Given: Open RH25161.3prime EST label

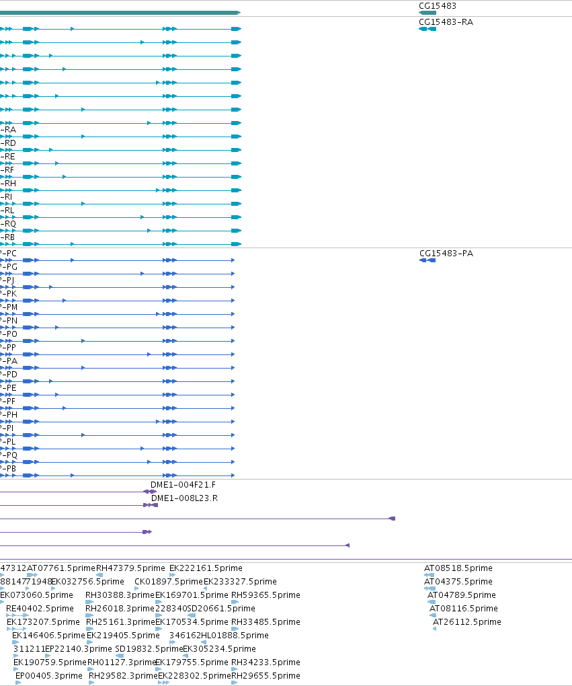Looking at the screenshot, I should click(121, 622).
